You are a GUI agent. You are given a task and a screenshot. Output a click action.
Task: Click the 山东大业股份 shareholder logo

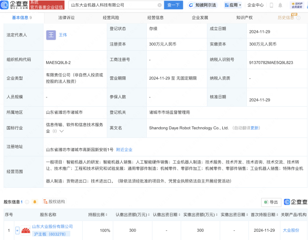coord(26,230)
